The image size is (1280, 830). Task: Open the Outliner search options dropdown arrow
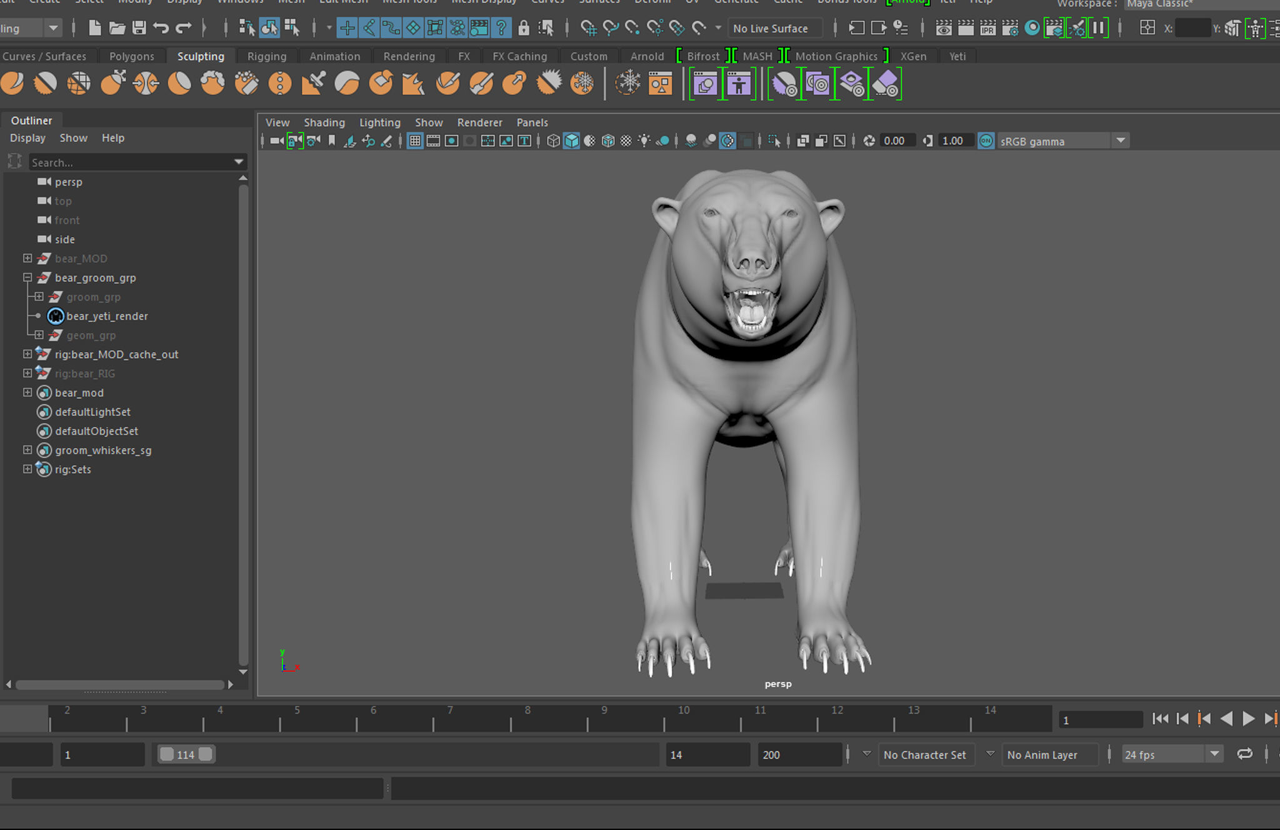pos(238,162)
